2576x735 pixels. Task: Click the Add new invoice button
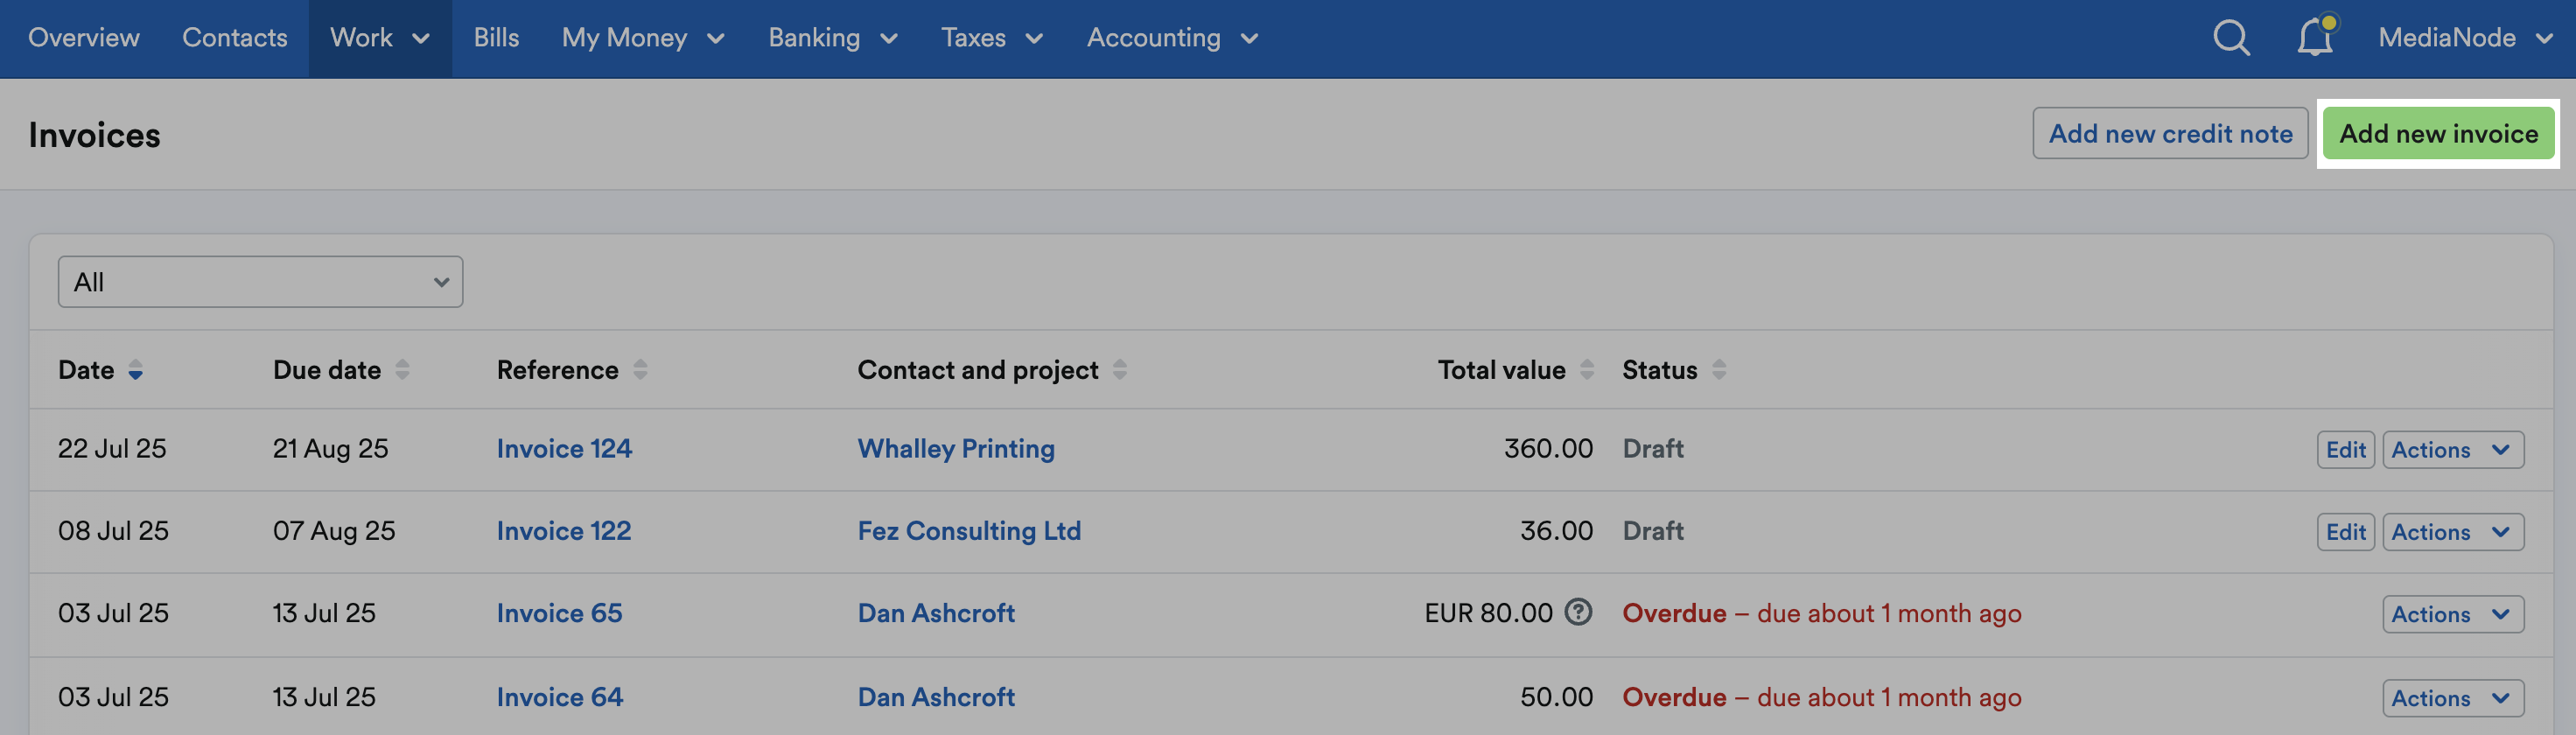(x=2439, y=133)
